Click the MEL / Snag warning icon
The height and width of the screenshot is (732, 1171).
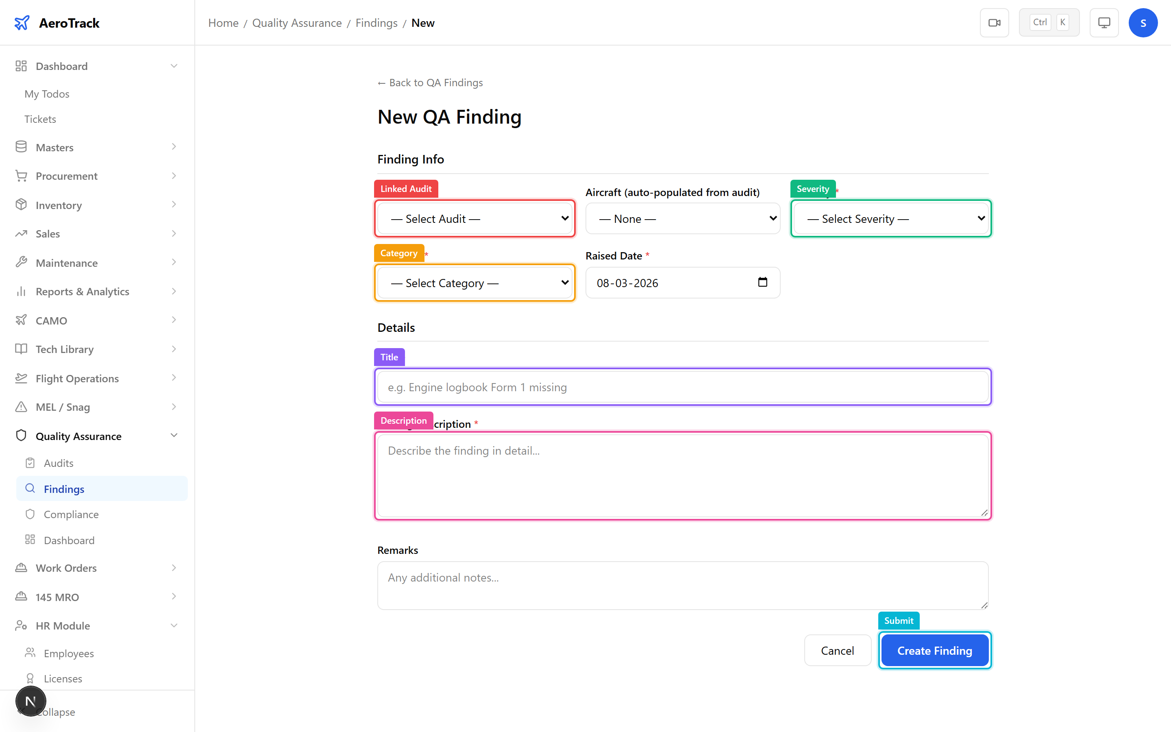[21, 407]
